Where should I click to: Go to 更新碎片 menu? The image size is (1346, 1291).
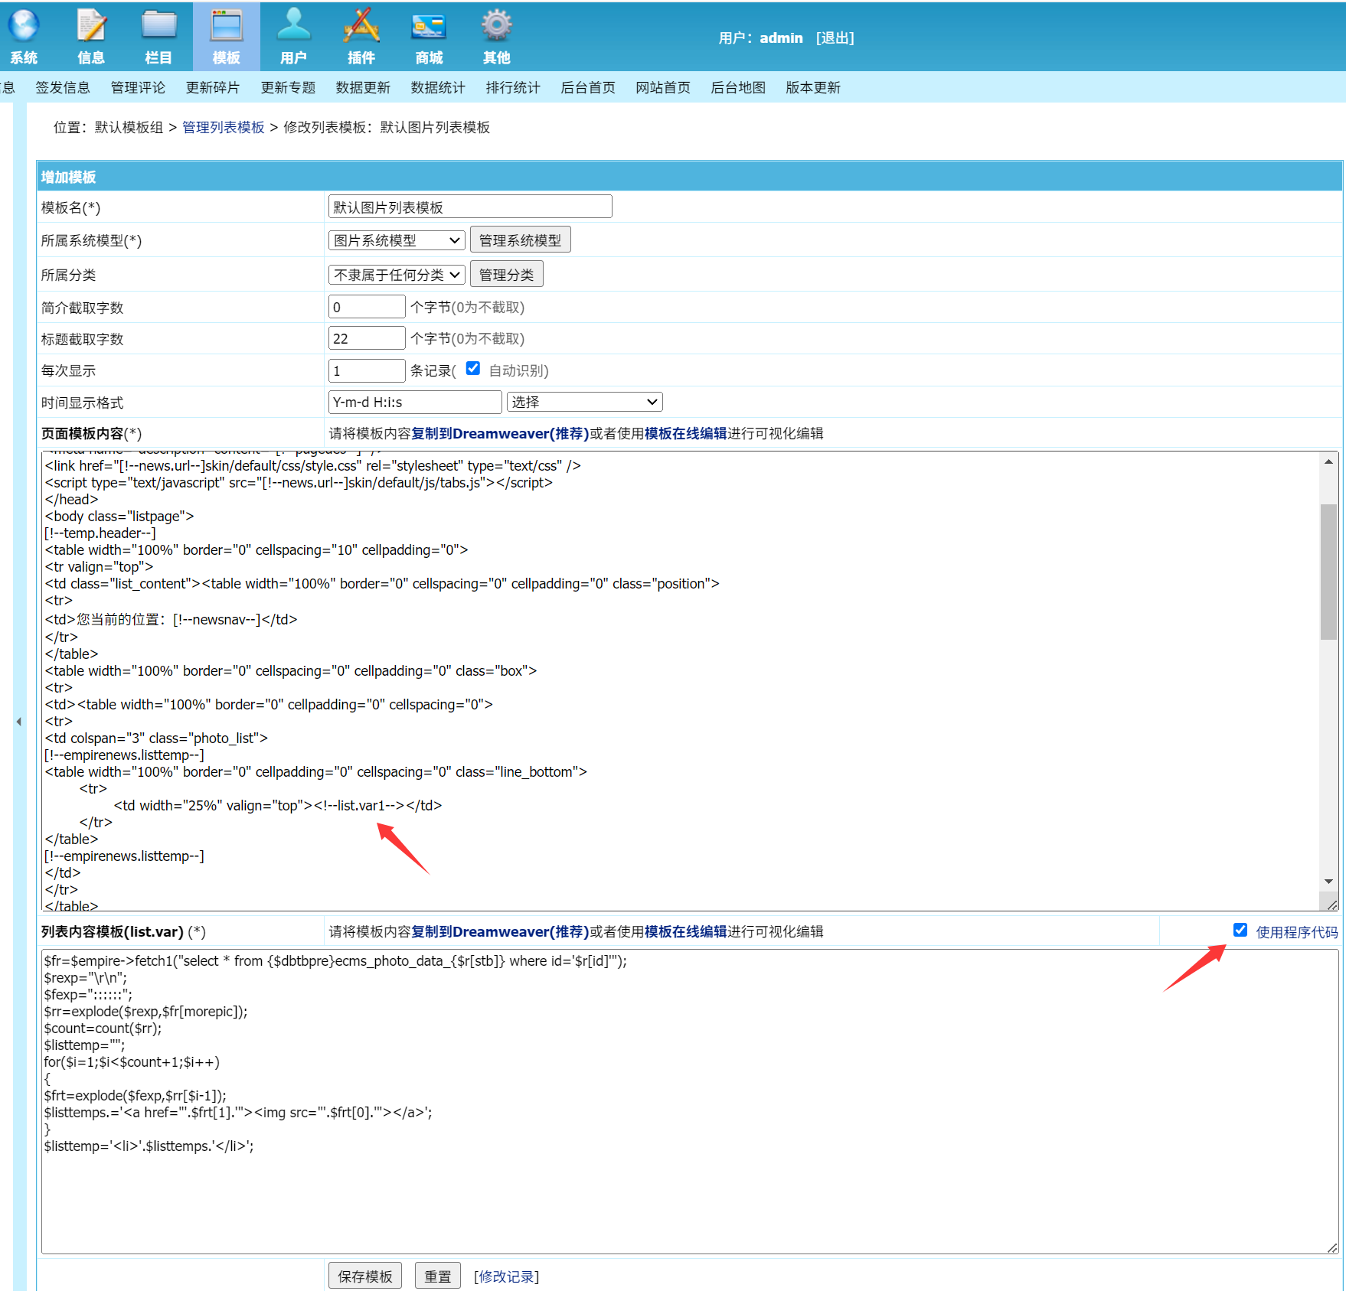click(213, 87)
